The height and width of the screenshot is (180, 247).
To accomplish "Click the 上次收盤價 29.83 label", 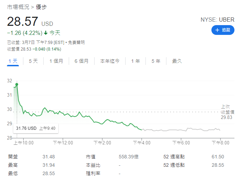I will [x=227, y=112].
